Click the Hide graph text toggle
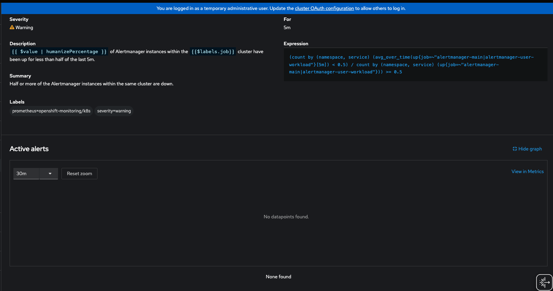 pyautogui.click(x=530, y=149)
